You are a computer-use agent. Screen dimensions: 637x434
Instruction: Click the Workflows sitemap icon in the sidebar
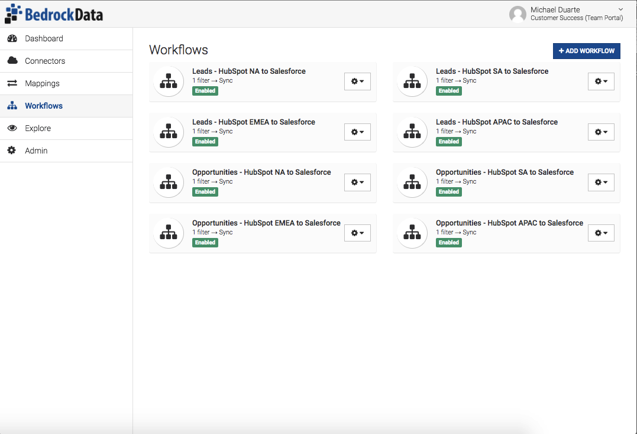click(x=12, y=106)
